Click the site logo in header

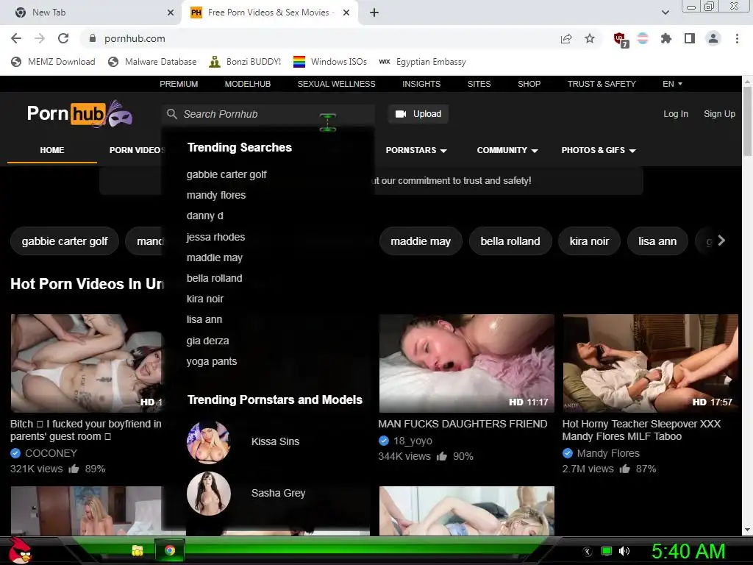(x=79, y=114)
